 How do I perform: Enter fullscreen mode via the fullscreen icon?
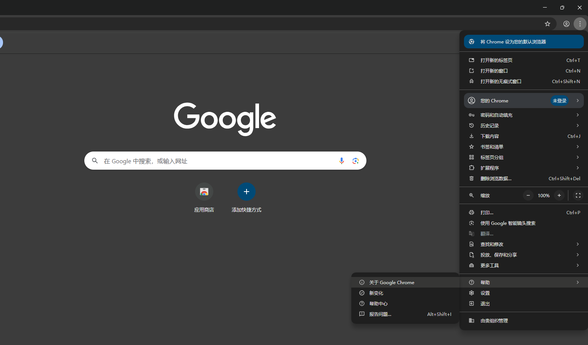[578, 195]
